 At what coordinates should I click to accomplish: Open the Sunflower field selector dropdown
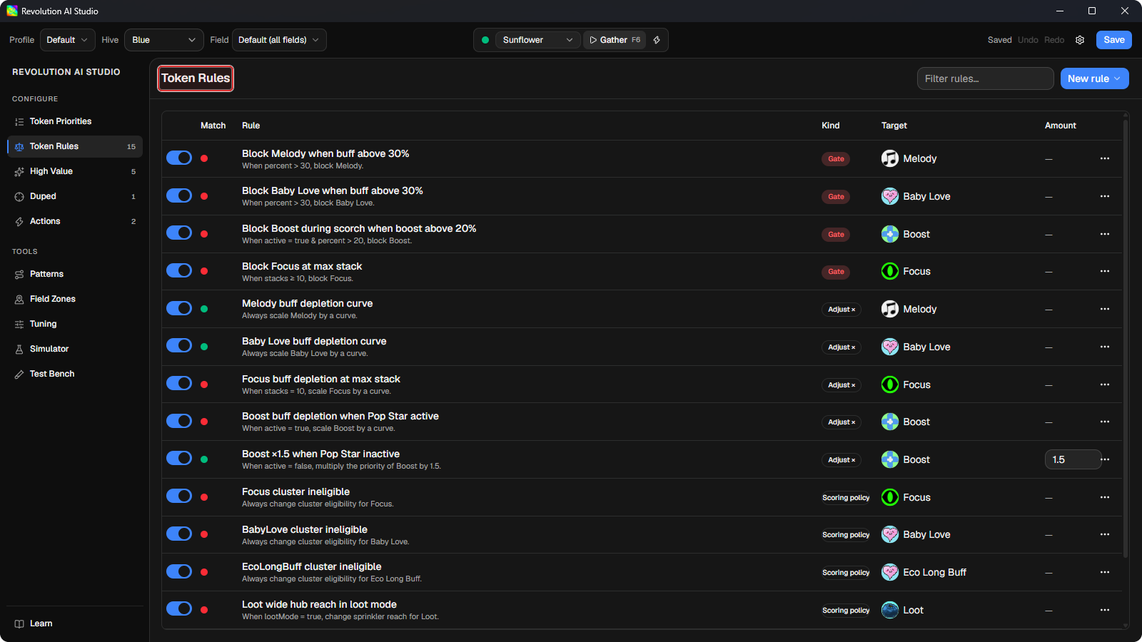click(537, 40)
